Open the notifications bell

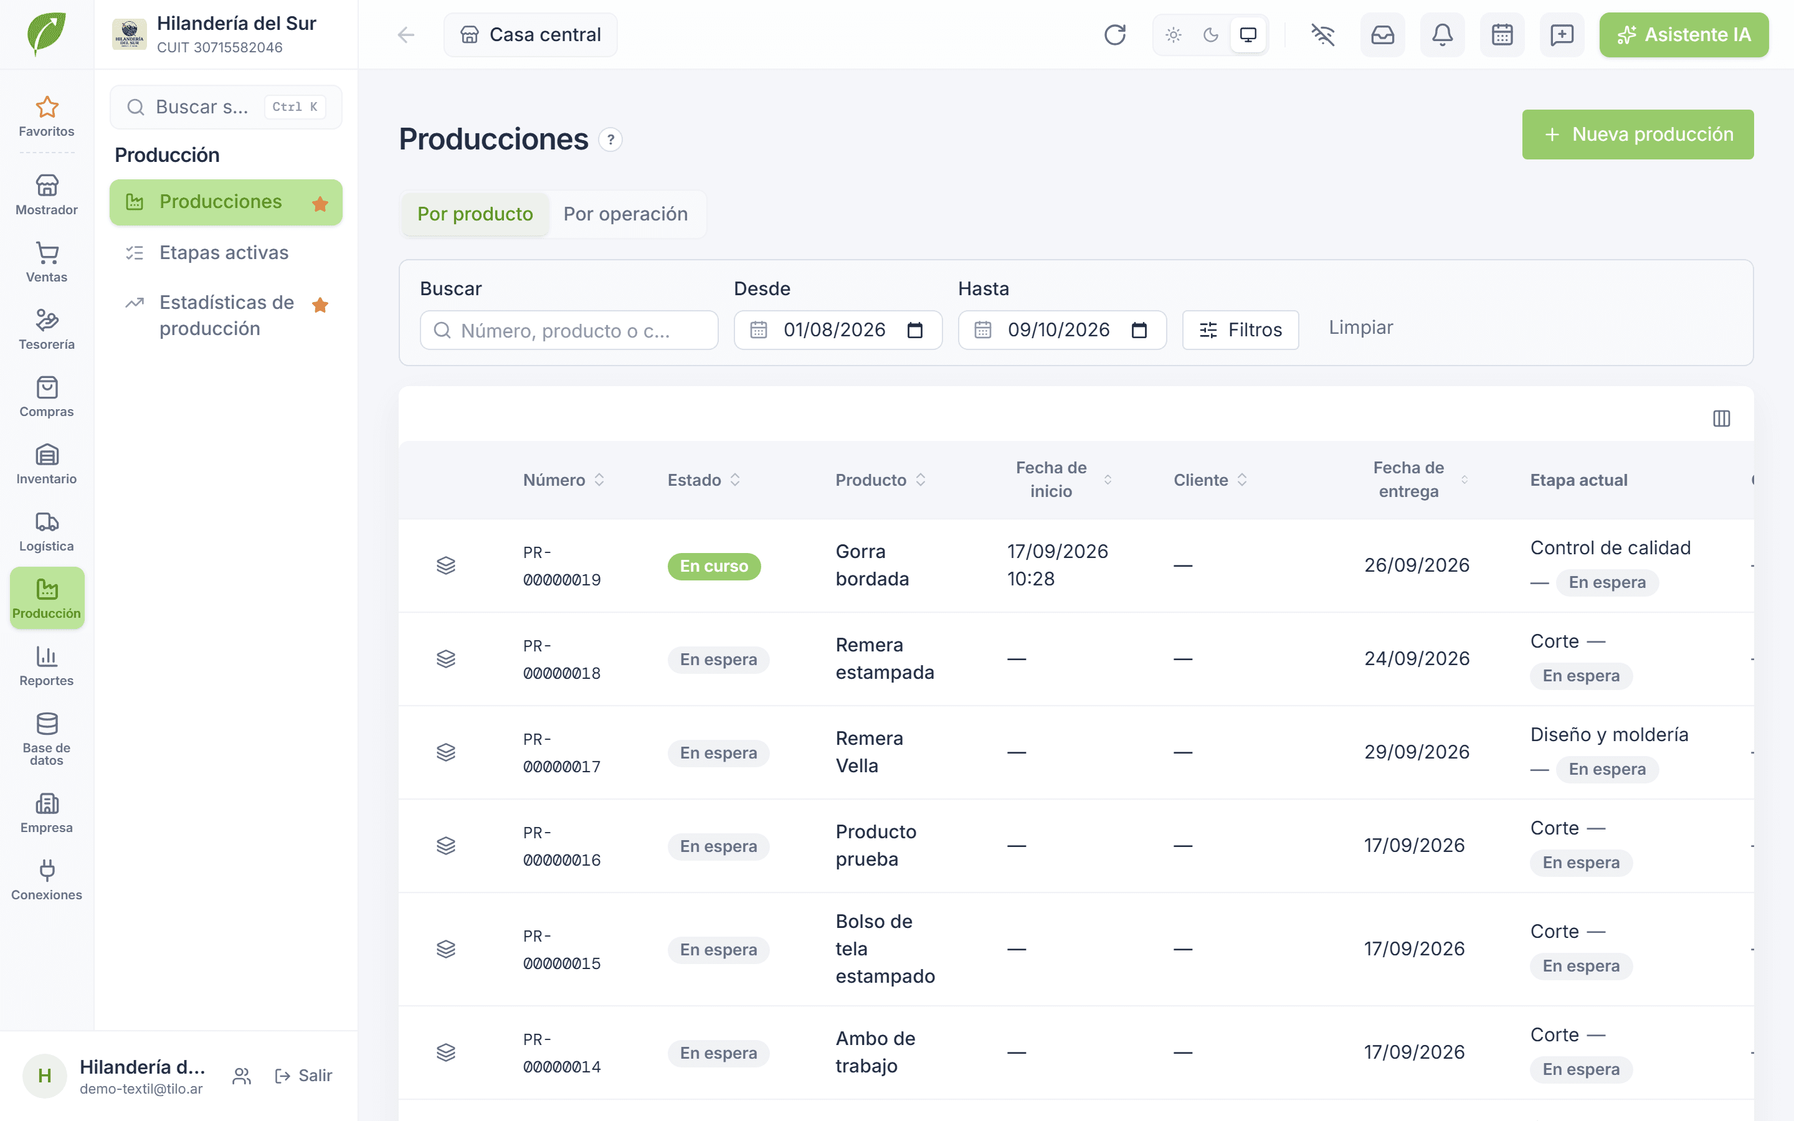click(x=1442, y=35)
